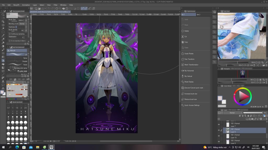Open the layer blending mode Normal dropdown
Screen dimensions: 268x150
[233, 113]
